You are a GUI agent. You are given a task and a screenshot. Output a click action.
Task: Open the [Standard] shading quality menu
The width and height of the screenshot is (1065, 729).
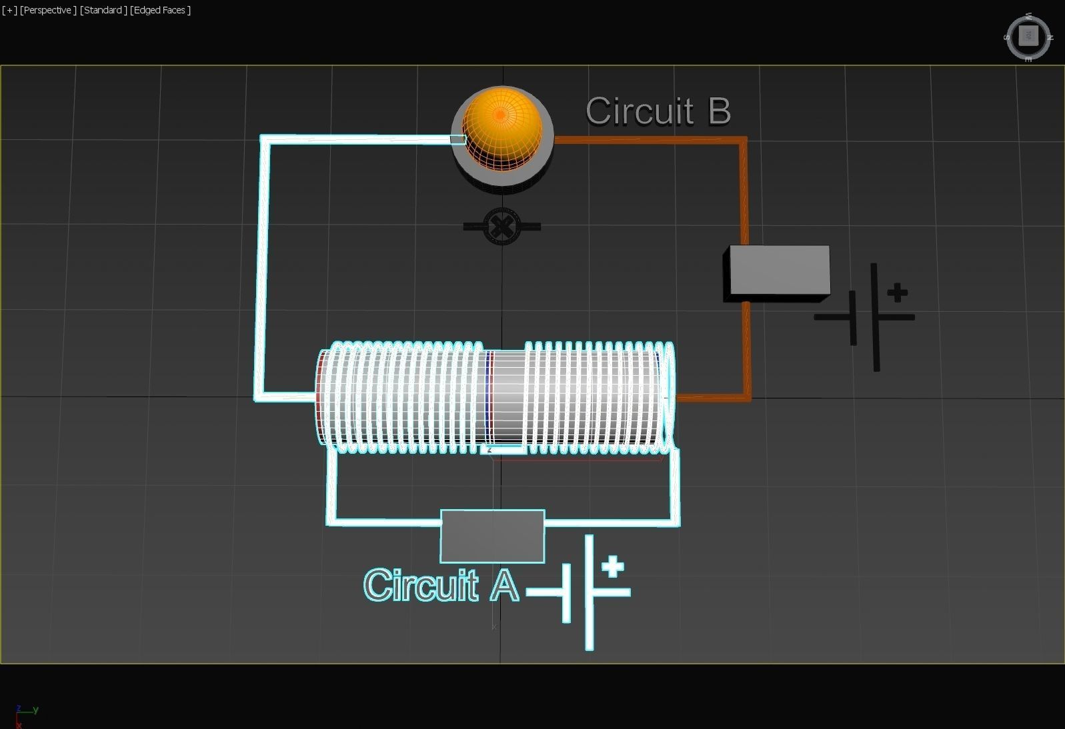tap(103, 10)
